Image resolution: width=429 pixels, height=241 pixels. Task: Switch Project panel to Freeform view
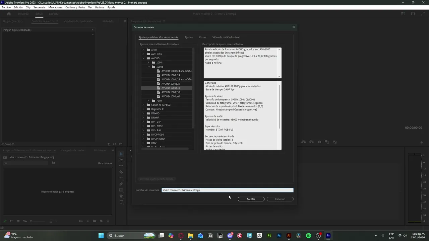pyautogui.click(x=25, y=221)
